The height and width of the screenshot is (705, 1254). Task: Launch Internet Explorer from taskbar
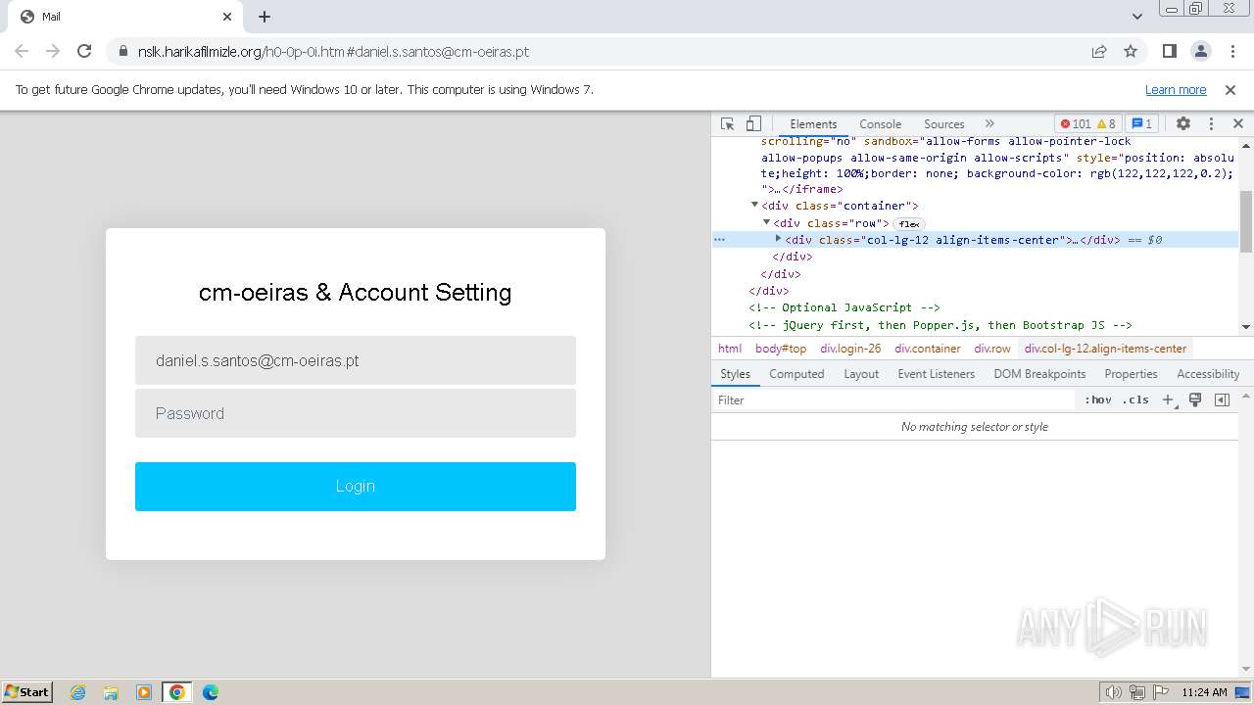78,692
